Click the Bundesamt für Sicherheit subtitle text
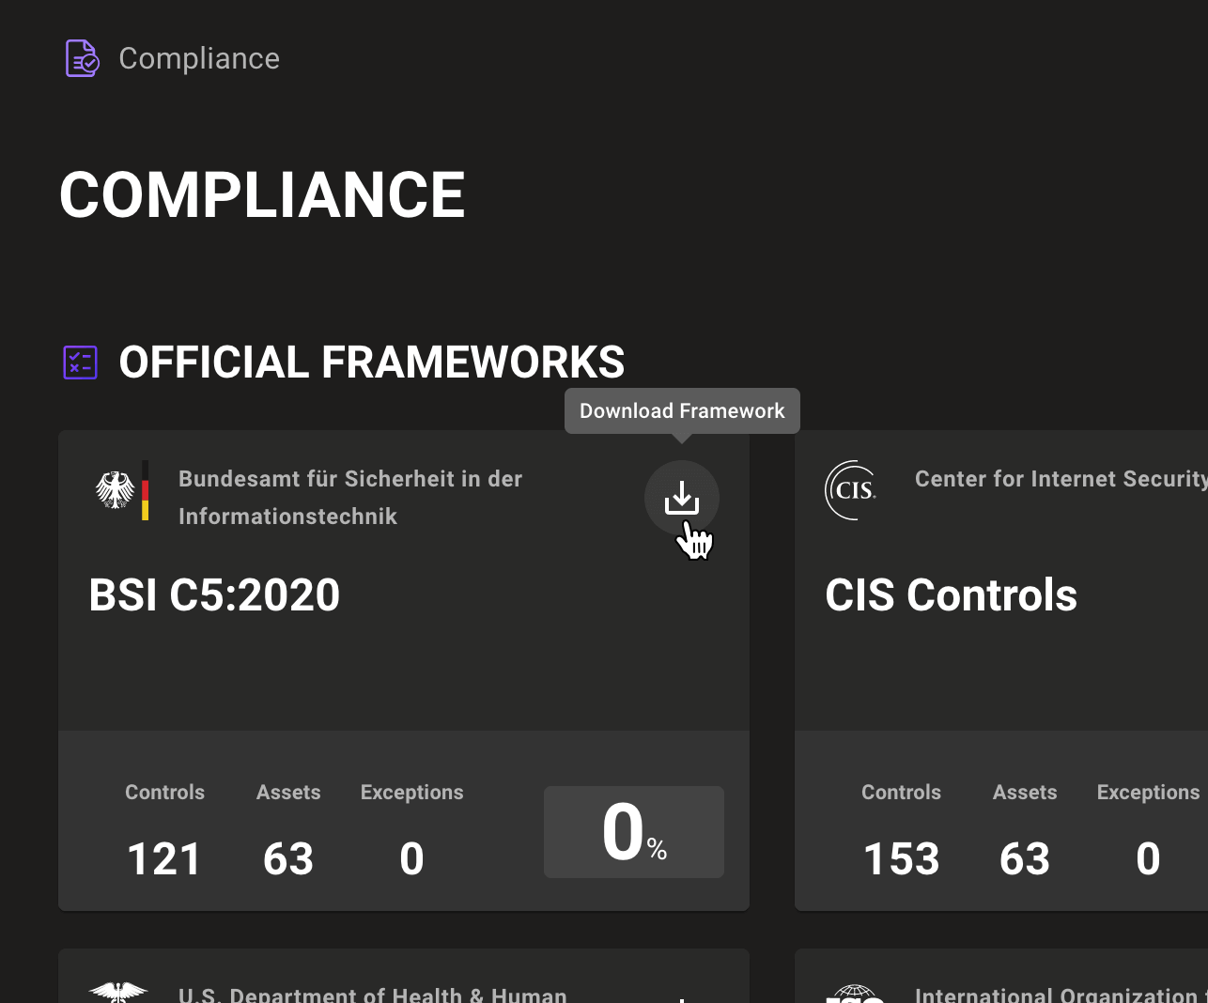The width and height of the screenshot is (1208, 1003). click(349, 497)
